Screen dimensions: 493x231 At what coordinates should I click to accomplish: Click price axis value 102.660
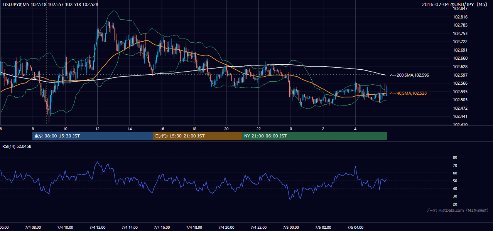coord(460,59)
